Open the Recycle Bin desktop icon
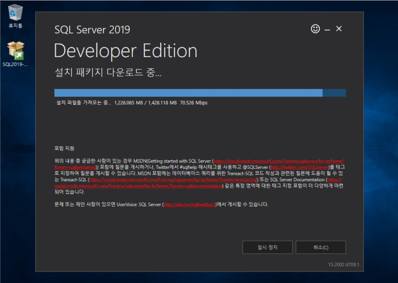The image size is (398, 283). [x=15, y=16]
